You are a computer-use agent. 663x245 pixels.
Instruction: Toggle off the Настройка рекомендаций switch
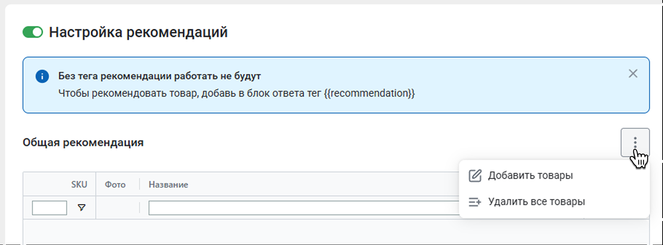click(x=33, y=32)
